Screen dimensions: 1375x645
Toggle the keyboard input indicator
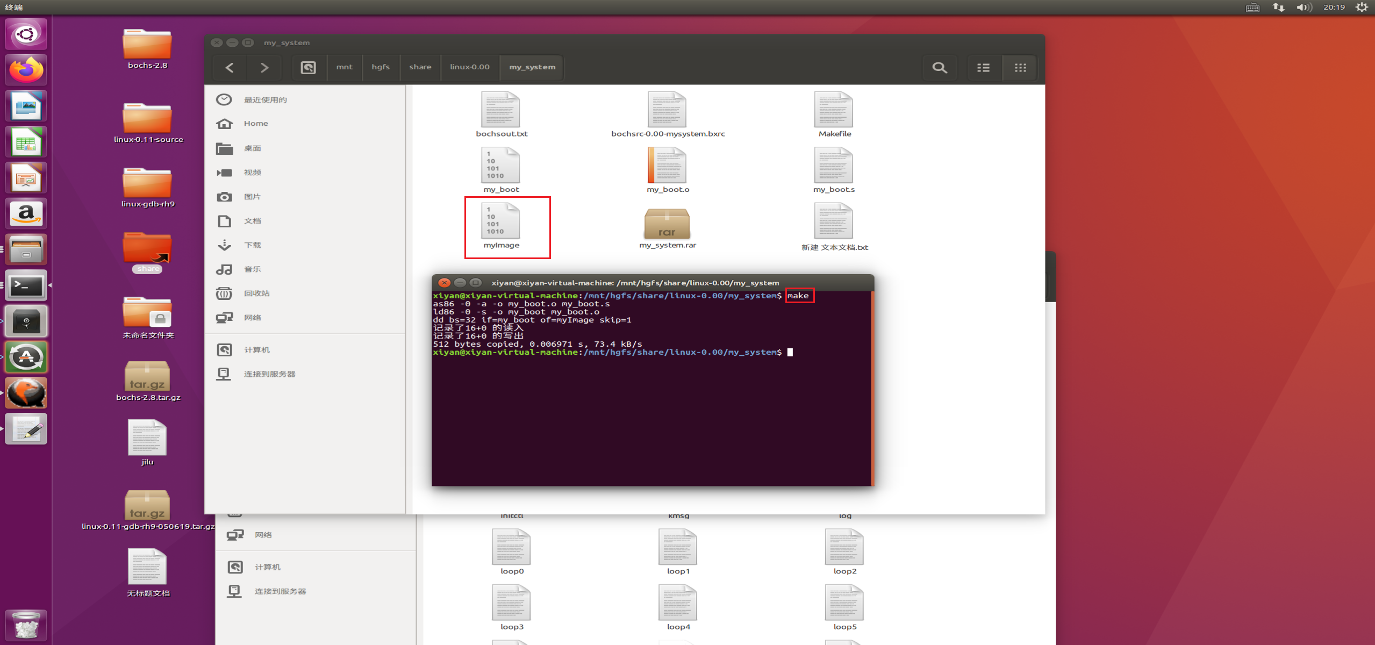pyautogui.click(x=1252, y=7)
